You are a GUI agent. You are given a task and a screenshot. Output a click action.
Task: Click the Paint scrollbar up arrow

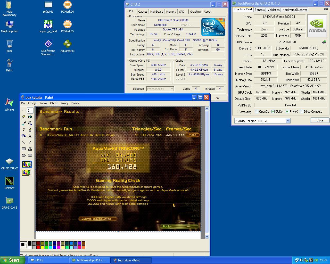207,109
